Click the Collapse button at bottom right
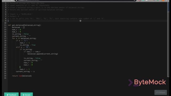 point(161,93)
